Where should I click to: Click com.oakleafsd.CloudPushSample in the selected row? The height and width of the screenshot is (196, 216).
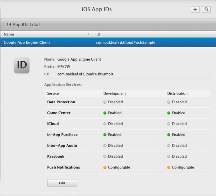coord(126,42)
